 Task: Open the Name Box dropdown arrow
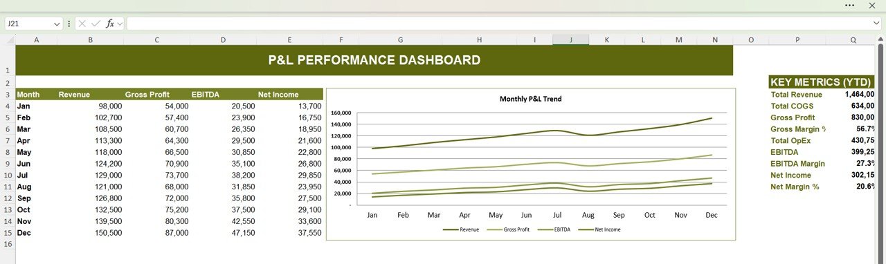point(57,23)
